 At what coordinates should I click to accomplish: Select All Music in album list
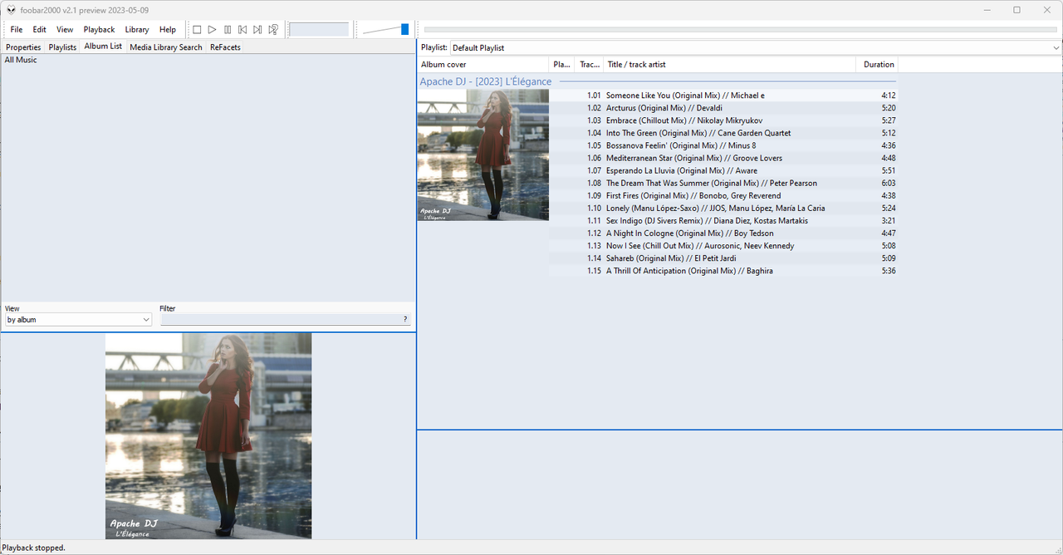(x=21, y=60)
